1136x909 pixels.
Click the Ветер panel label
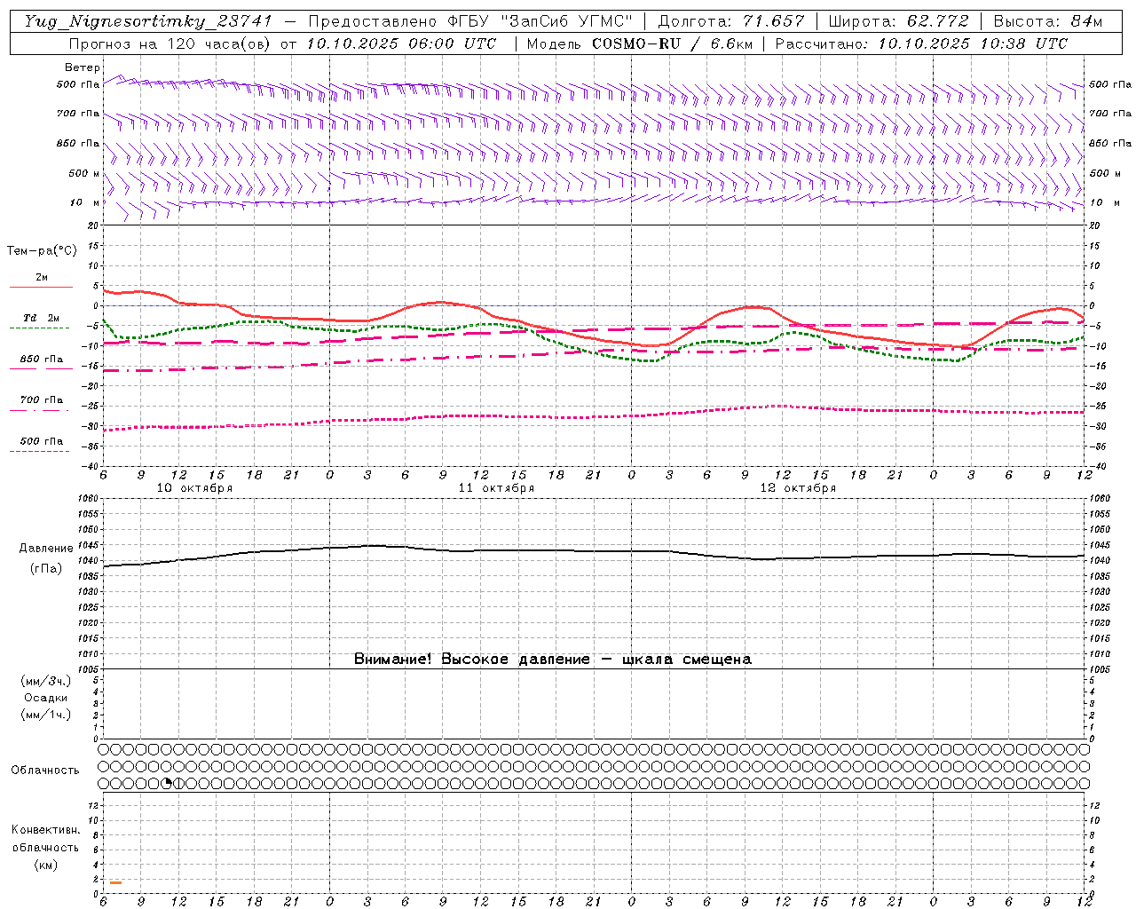pyautogui.click(x=82, y=67)
